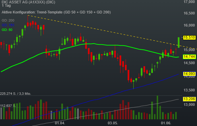Screen dimensions: 197x126
Task: Click the 112.637 S. volume level label
Action: (8, 106)
